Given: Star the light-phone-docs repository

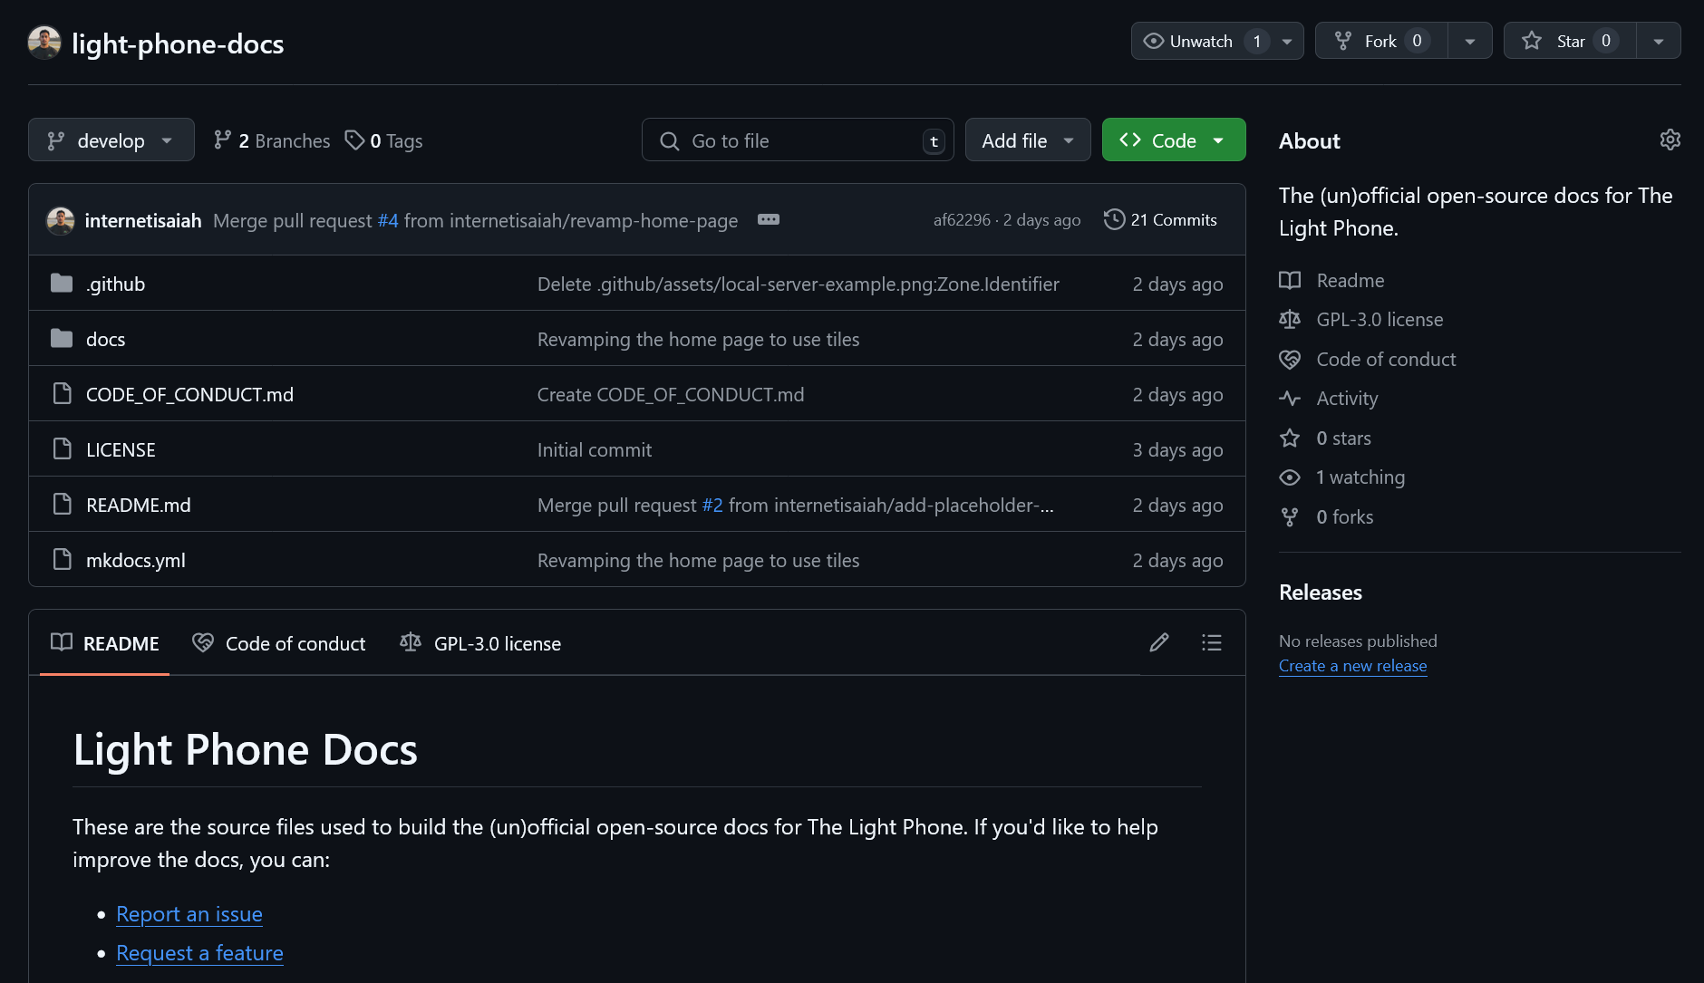Looking at the screenshot, I should point(1570,41).
